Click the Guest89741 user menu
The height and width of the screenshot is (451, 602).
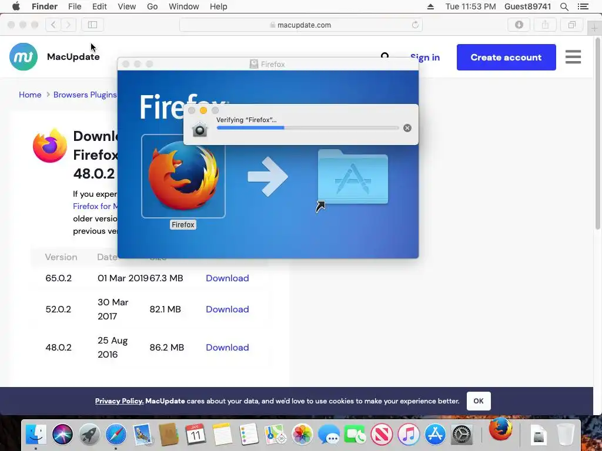[527, 6]
